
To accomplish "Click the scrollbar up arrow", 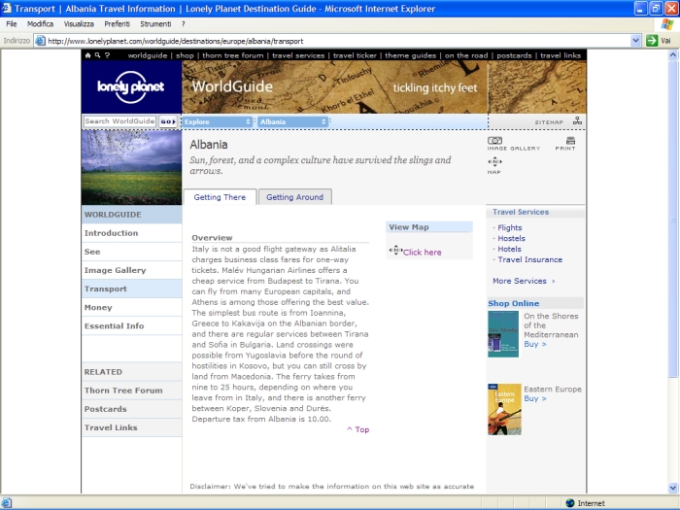I will [x=673, y=55].
